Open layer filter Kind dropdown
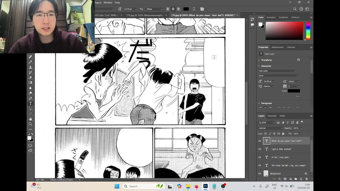This screenshot has width=340, height=191. (267, 123)
